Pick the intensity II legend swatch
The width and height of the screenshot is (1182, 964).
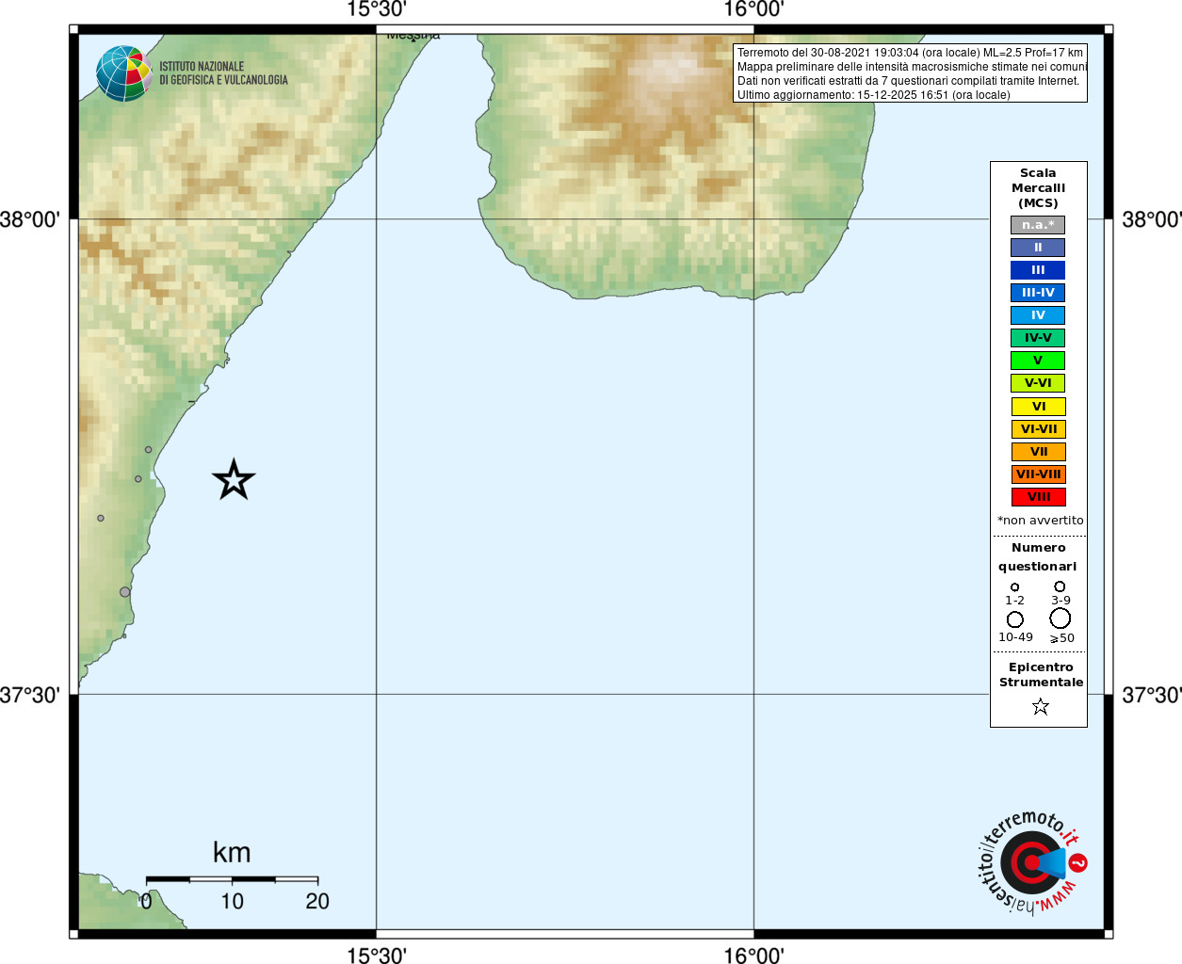(1038, 248)
